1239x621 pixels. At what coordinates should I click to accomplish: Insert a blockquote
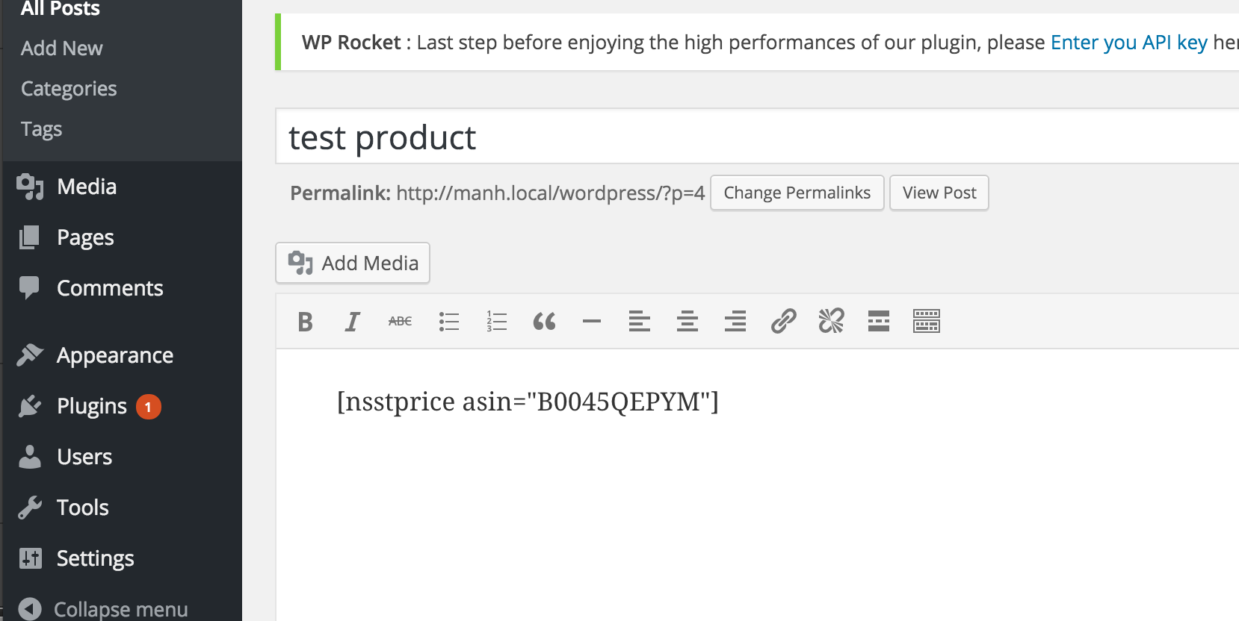click(x=544, y=322)
